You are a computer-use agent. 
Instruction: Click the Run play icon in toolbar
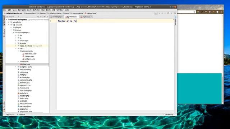(x=159, y=13)
